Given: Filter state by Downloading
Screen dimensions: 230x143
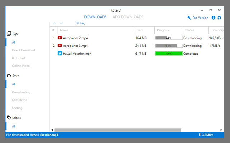Looking at the screenshot, I should [x=21, y=92].
